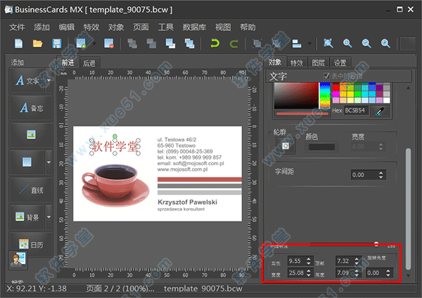422x298 pixels.
Task: Click the 直线 line button
Action: [x=31, y=190]
